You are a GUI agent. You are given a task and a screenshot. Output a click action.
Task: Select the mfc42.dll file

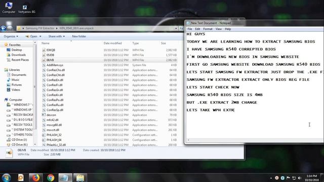tap(52, 120)
